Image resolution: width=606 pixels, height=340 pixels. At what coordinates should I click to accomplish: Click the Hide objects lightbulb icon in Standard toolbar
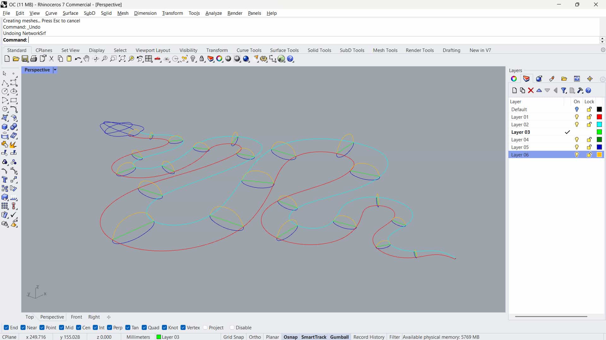click(193, 59)
